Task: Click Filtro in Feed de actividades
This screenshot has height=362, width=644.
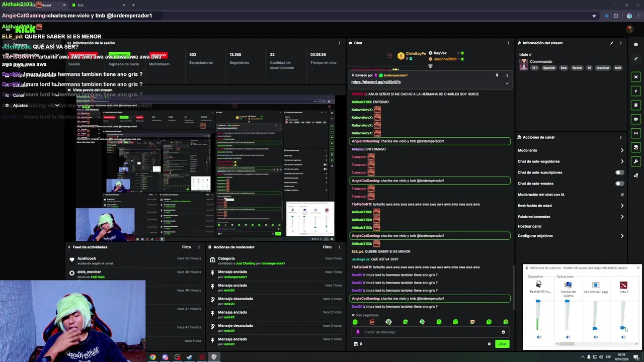Action: click(x=186, y=247)
